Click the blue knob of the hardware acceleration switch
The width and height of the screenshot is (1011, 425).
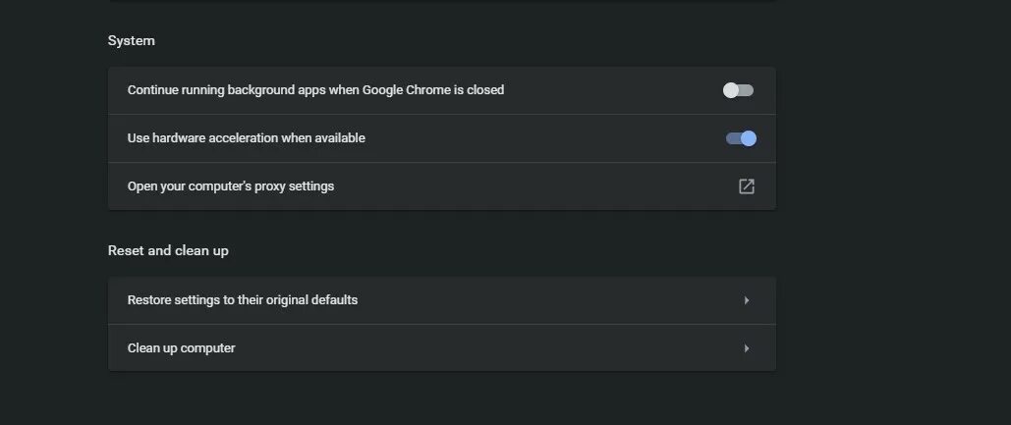pyautogui.click(x=749, y=138)
